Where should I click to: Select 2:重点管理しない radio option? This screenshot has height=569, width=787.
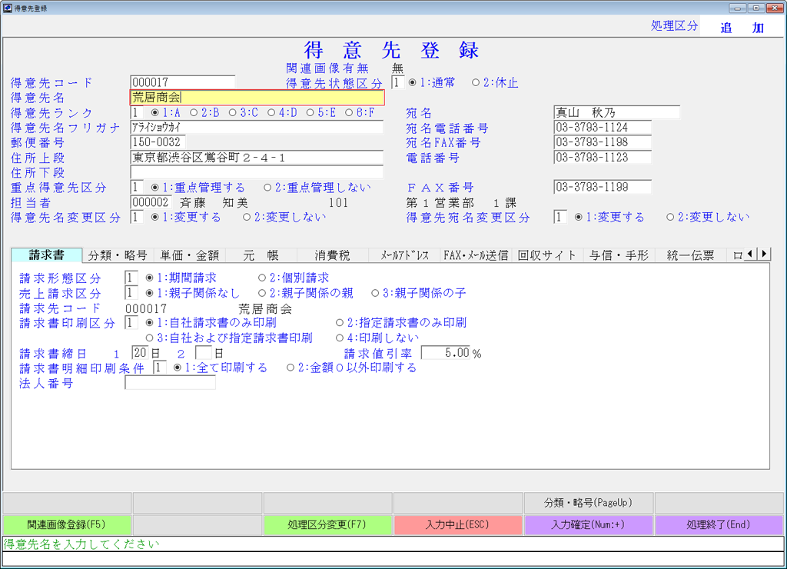tap(317, 188)
